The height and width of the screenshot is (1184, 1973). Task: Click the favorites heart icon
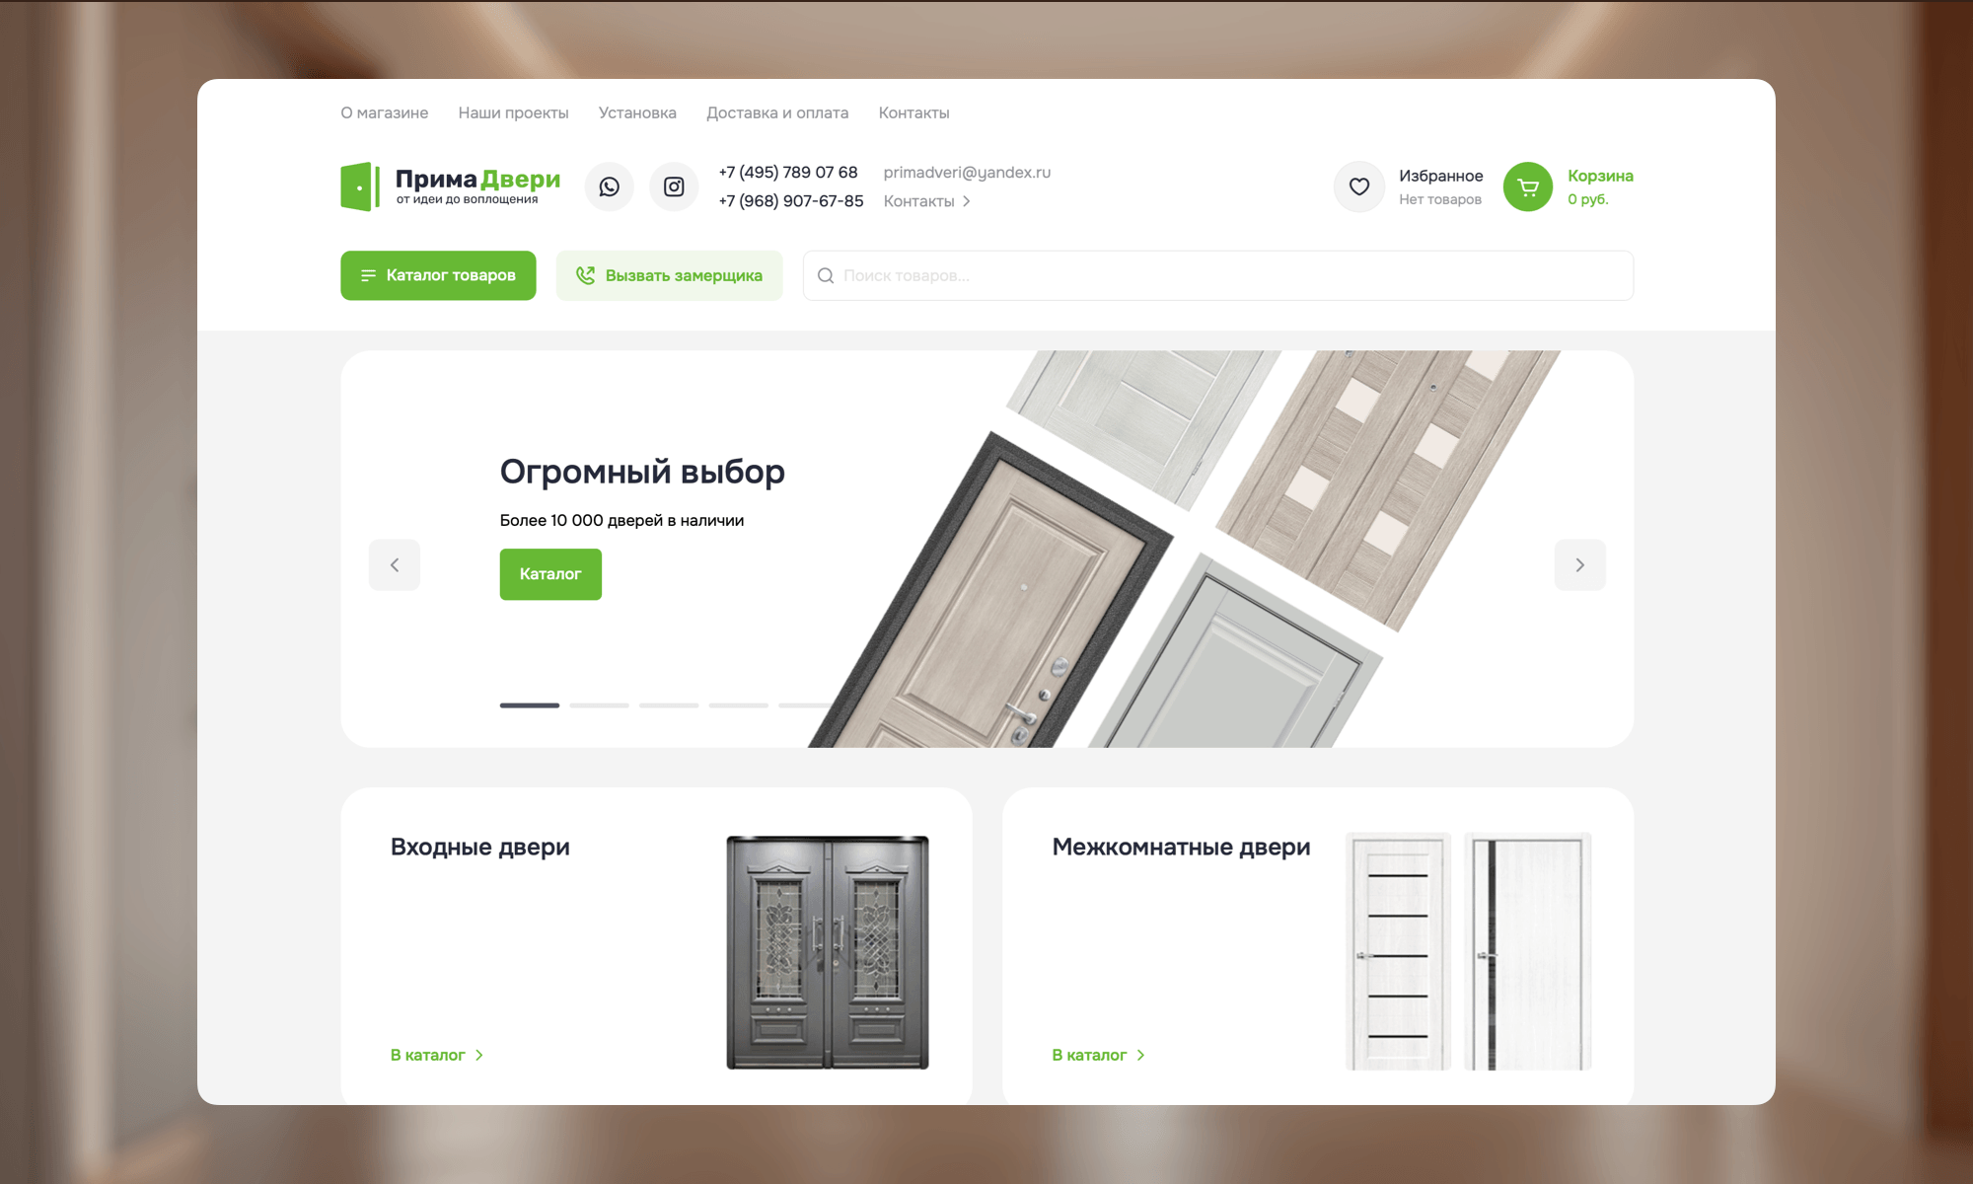tap(1358, 186)
